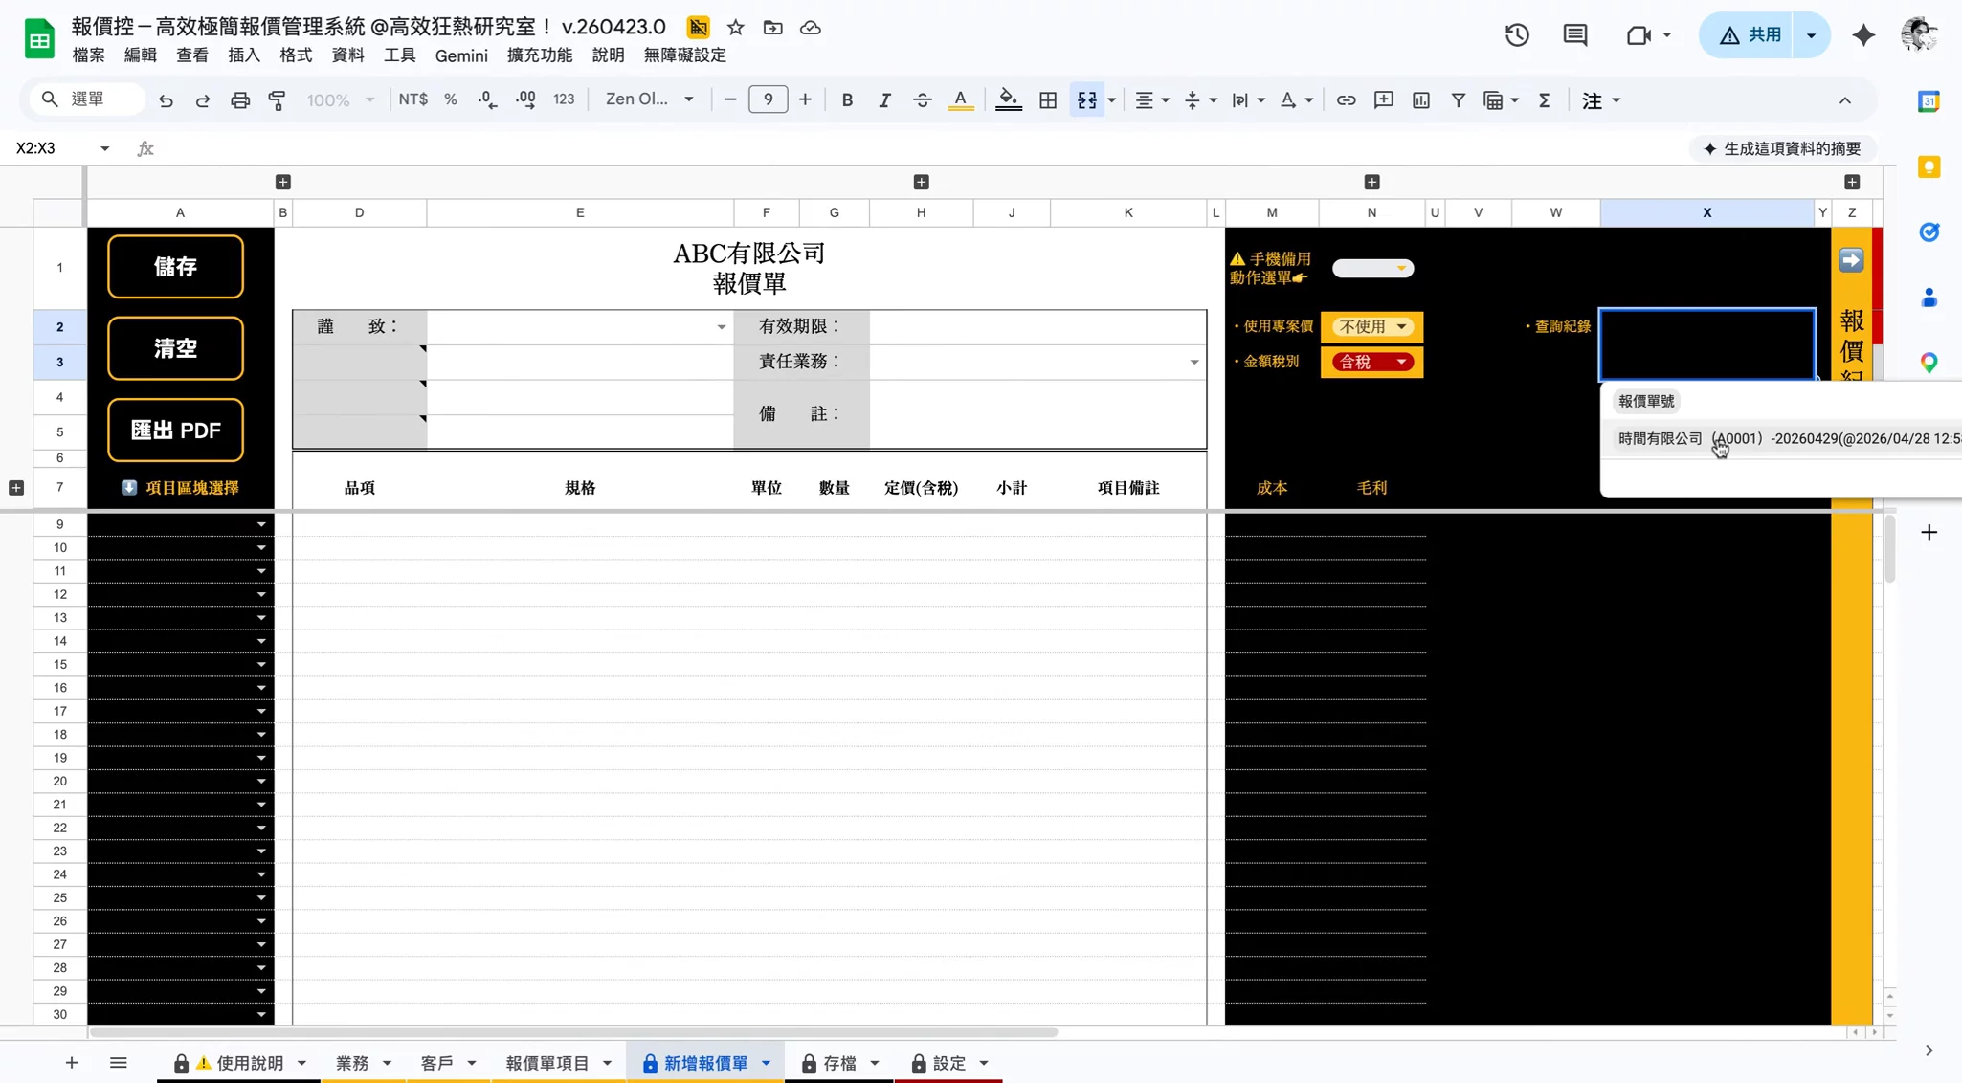The height and width of the screenshot is (1083, 1962).
Task: Open the 責任業務 dropdown arrow
Action: point(1194,362)
